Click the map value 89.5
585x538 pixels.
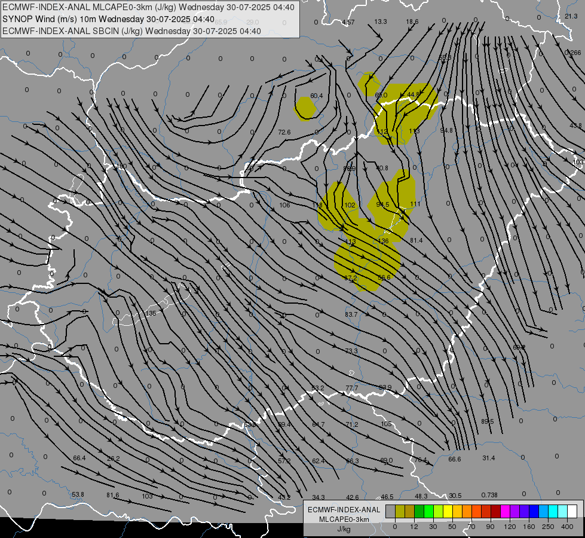coord(487,421)
